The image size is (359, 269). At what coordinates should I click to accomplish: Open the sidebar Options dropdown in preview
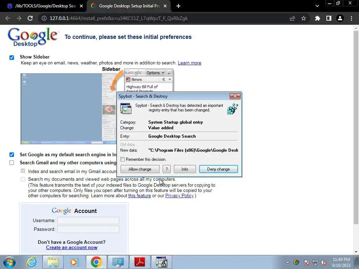pyautogui.click(x=155, y=73)
